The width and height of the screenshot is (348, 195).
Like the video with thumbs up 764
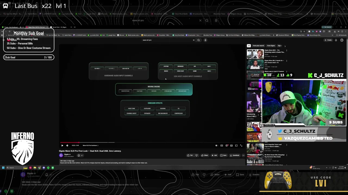click(190, 155)
